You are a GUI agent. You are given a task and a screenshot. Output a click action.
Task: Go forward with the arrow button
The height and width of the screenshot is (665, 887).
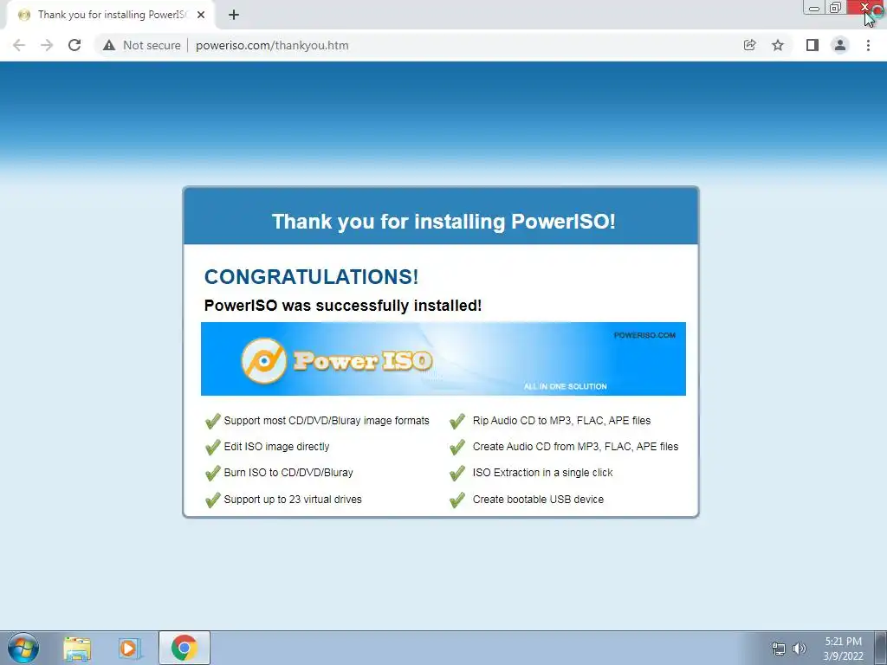[47, 45]
